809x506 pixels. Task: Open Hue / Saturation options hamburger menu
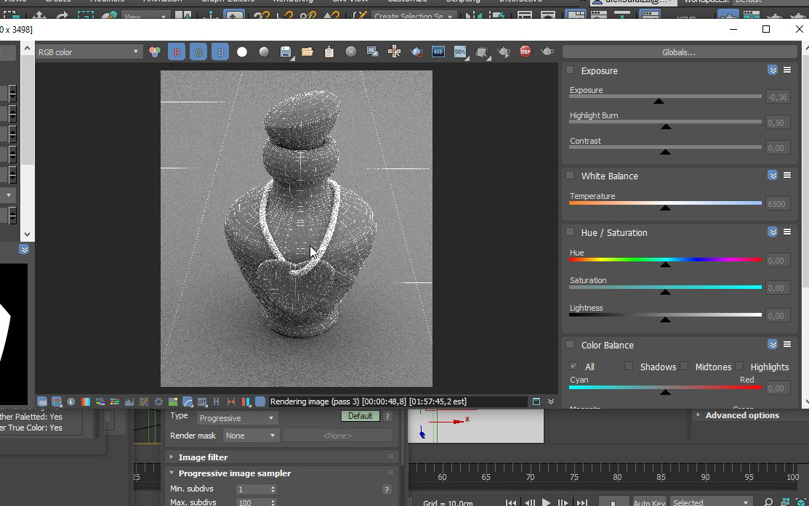coord(787,232)
